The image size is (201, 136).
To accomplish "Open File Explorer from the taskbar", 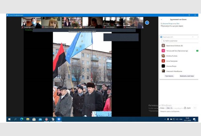I will (28, 119).
